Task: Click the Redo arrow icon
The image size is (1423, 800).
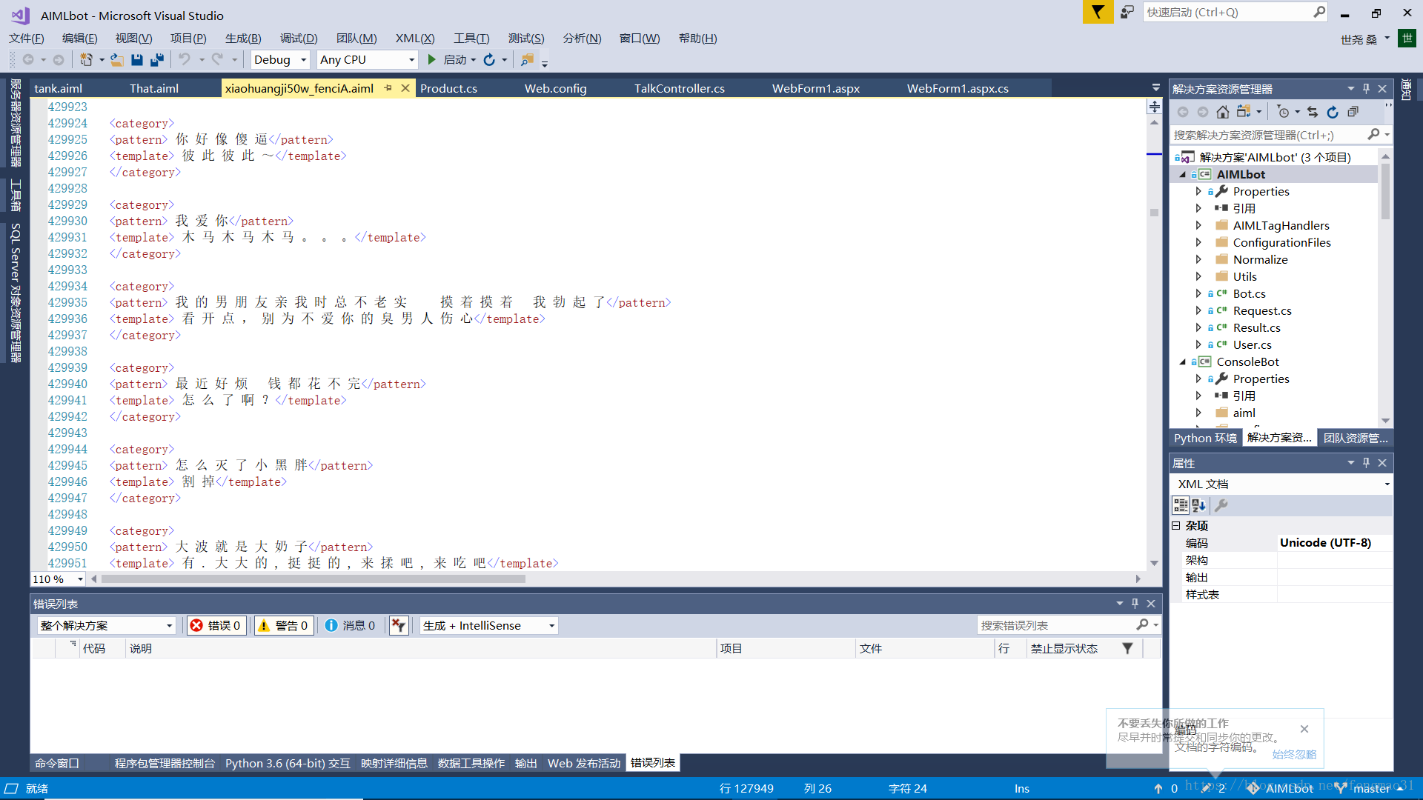Action: [217, 60]
